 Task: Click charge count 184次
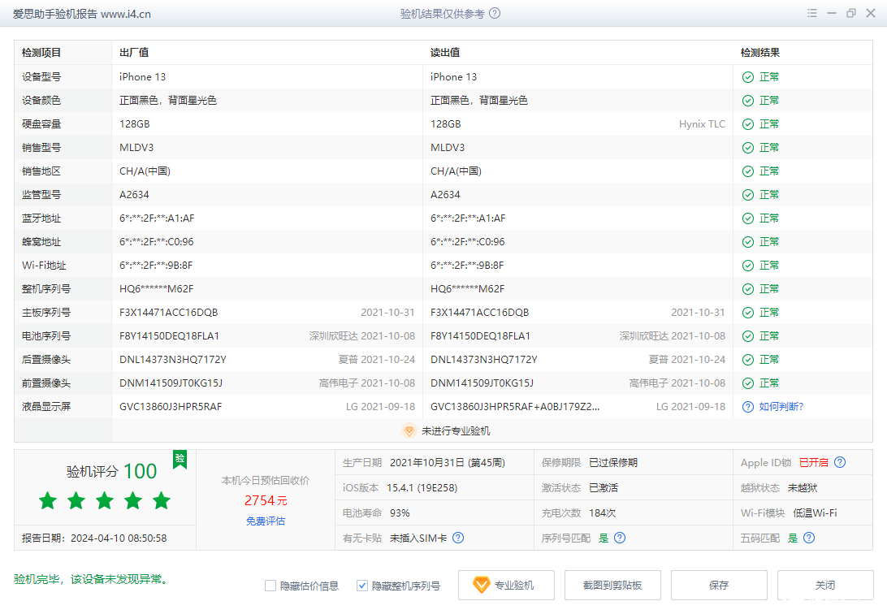click(603, 512)
